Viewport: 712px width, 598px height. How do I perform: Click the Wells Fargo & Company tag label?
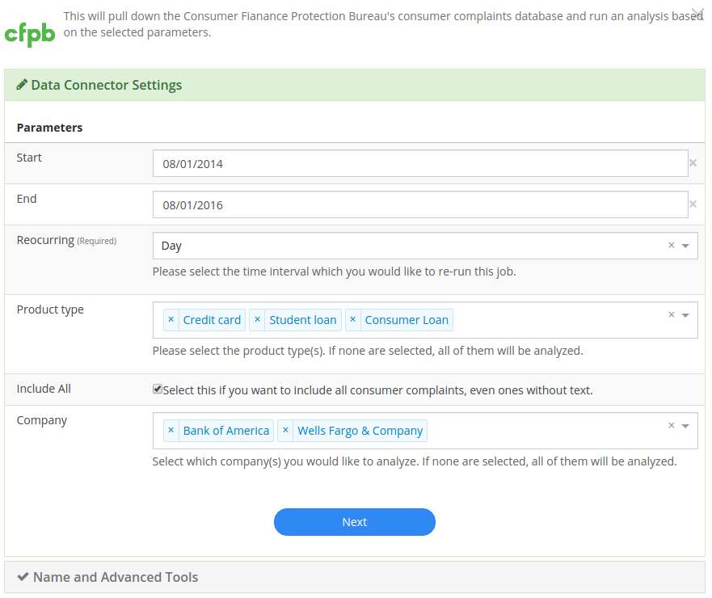[x=360, y=431]
